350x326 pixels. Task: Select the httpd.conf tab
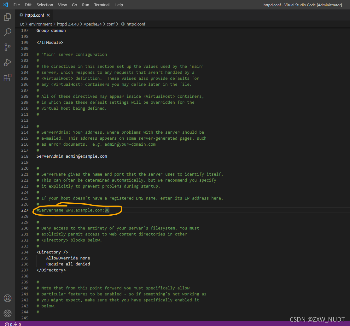[35, 15]
